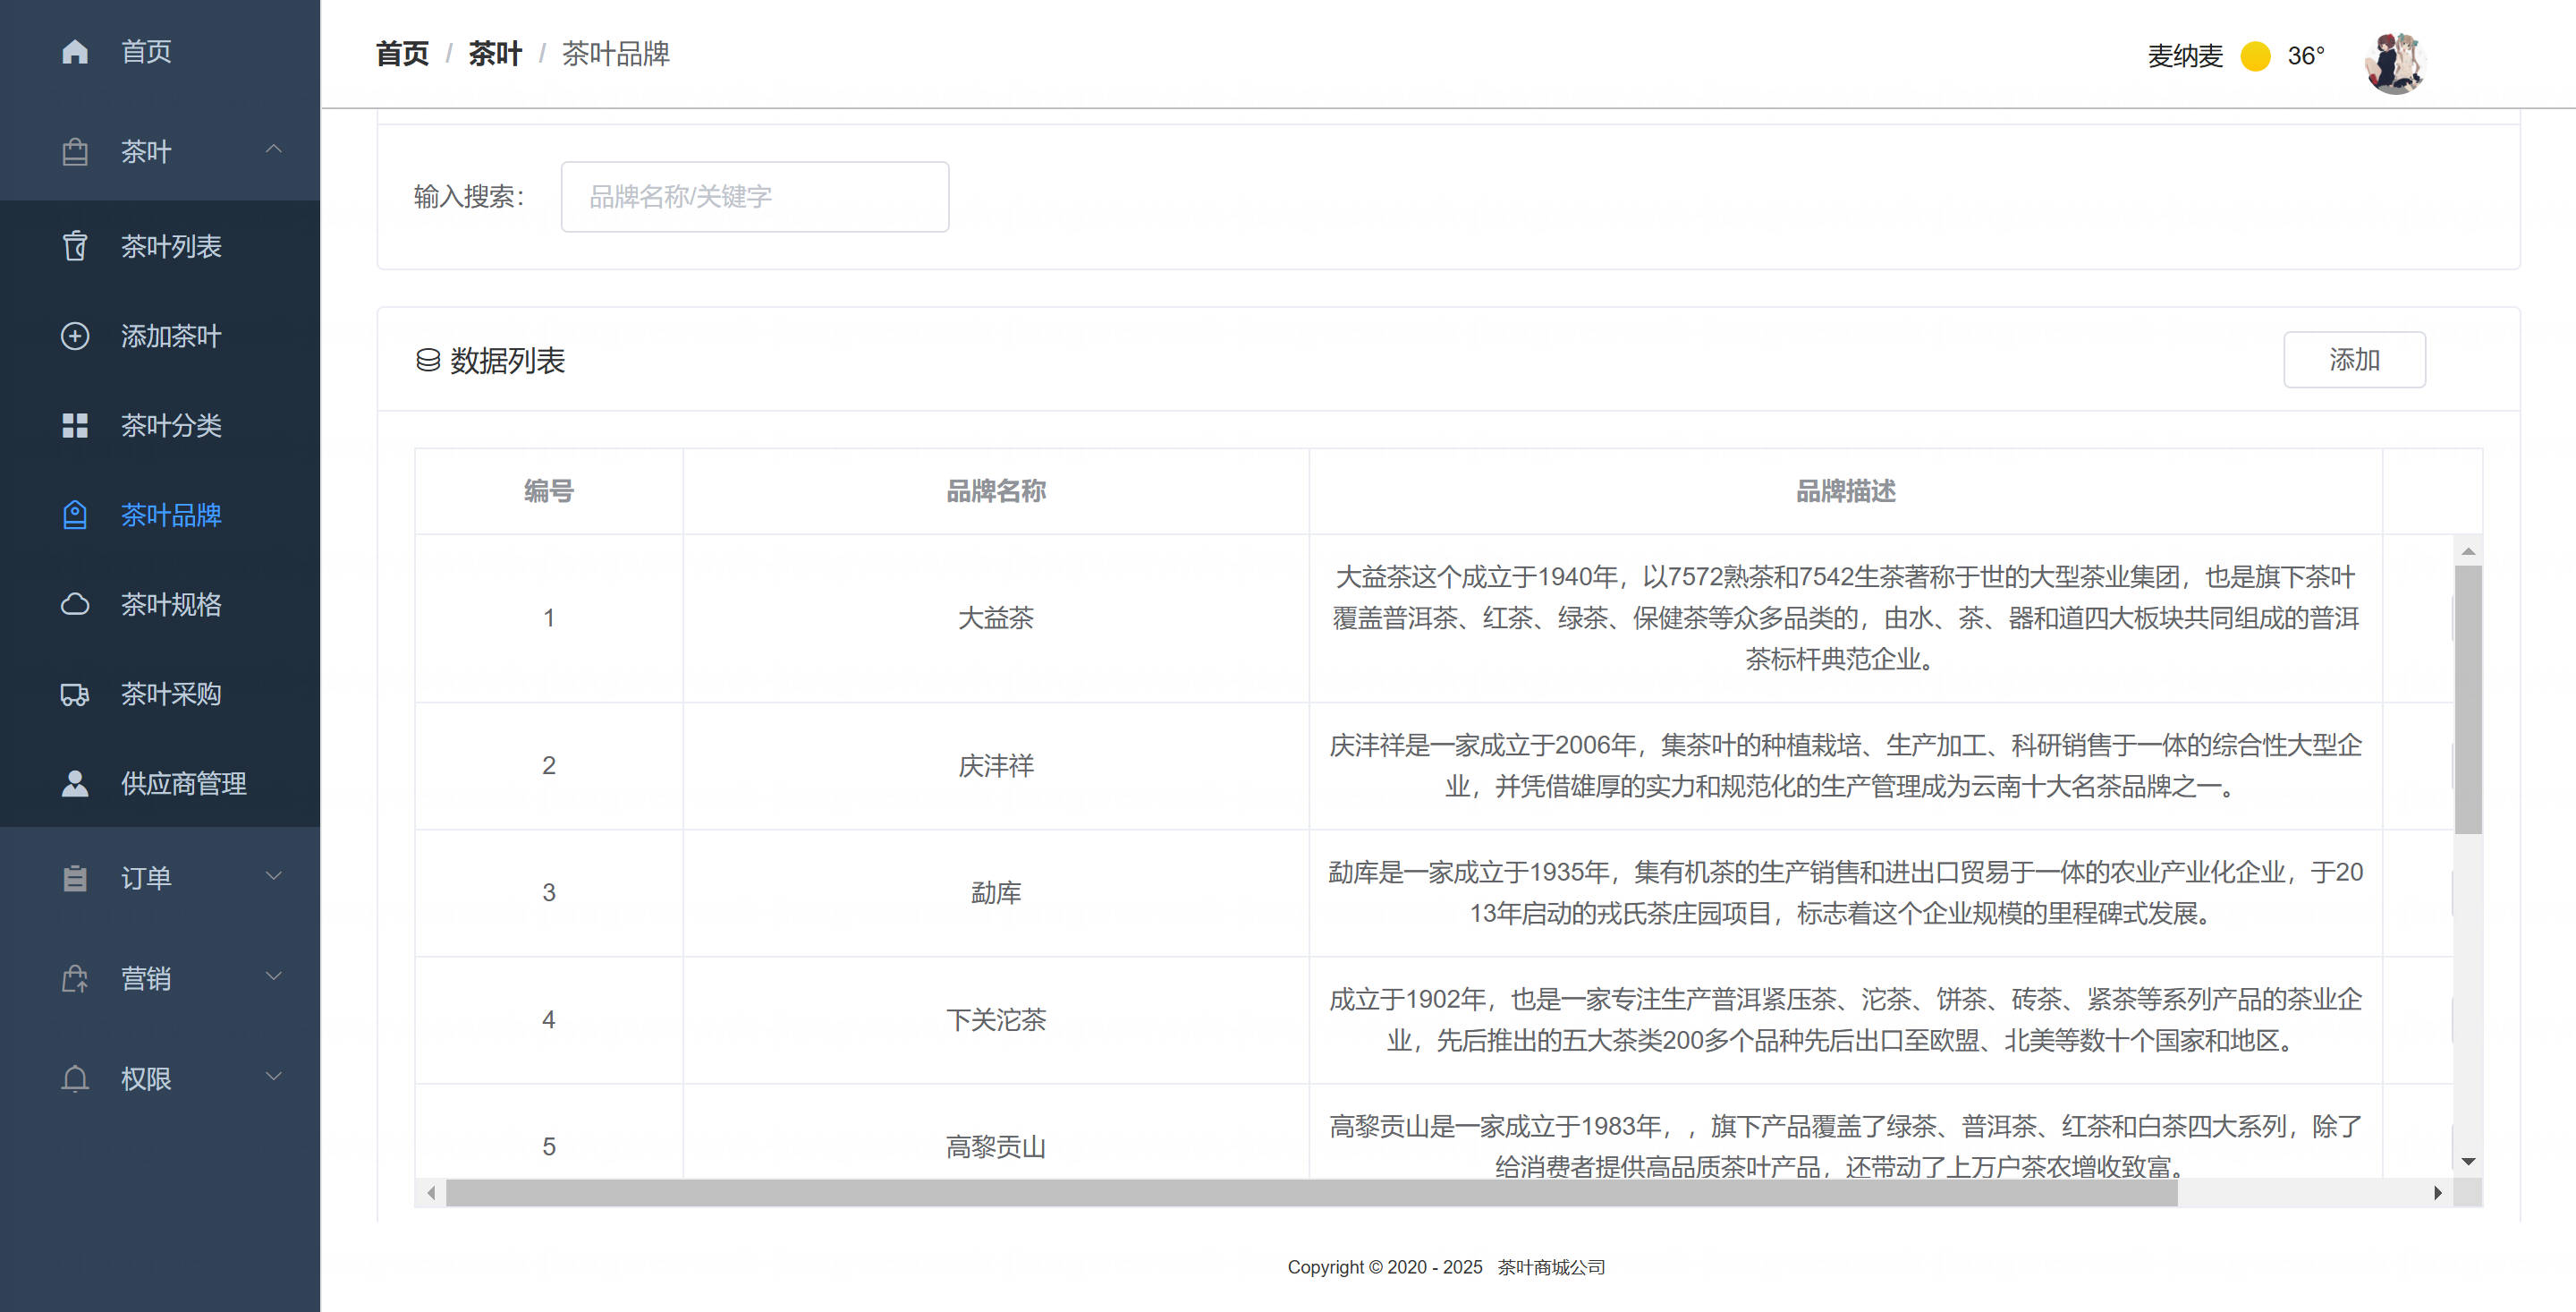Focus the brand name search field
The width and height of the screenshot is (2576, 1312).
click(x=754, y=196)
